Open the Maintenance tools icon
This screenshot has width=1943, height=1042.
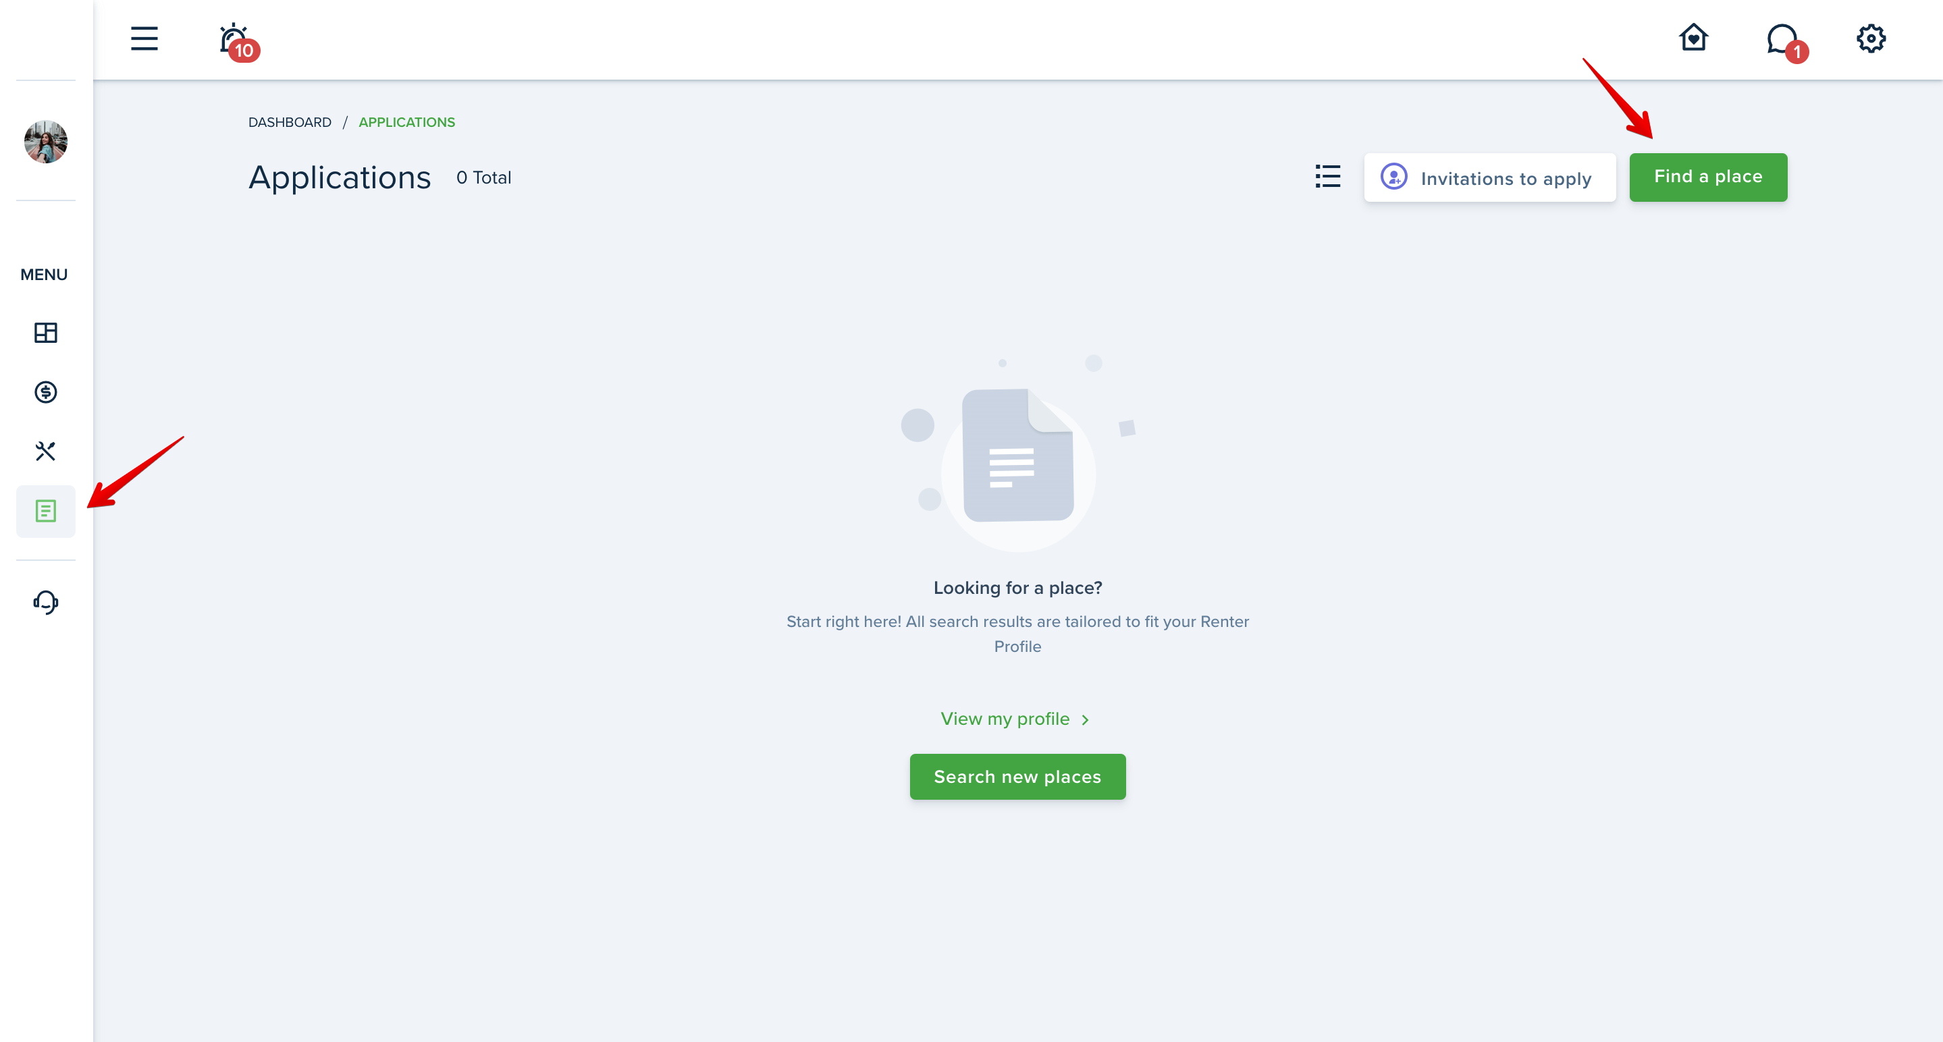pyautogui.click(x=45, y=451)
